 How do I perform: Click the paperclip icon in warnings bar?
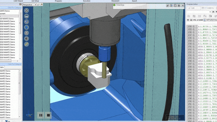click(x=168, y=5)
